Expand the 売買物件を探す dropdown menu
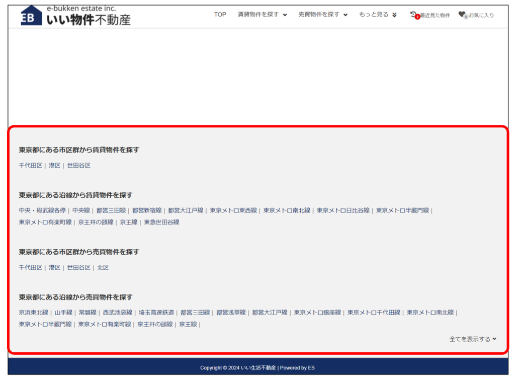Screen dimensions: 515x380 (x=322, y=15)
